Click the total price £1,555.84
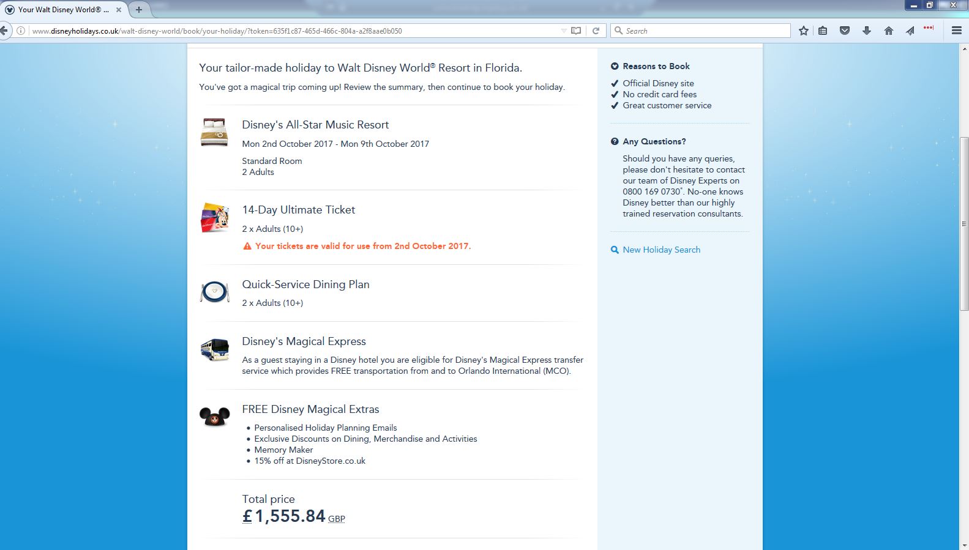969x550 pixels. pyautogui.click(x=284, y=516)
